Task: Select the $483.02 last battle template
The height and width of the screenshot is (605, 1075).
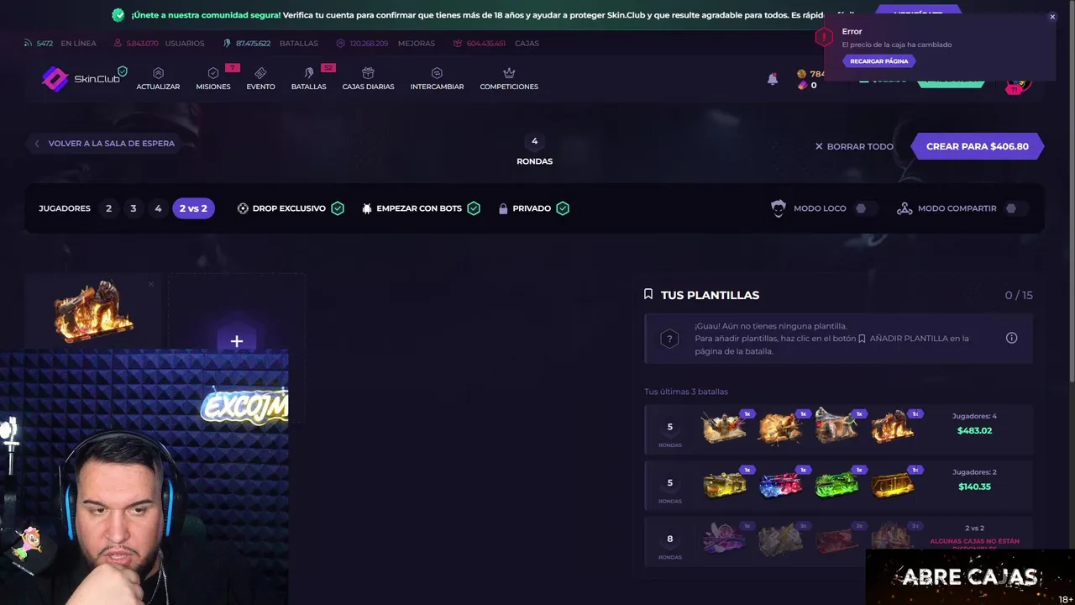Action: click(838, 427)
